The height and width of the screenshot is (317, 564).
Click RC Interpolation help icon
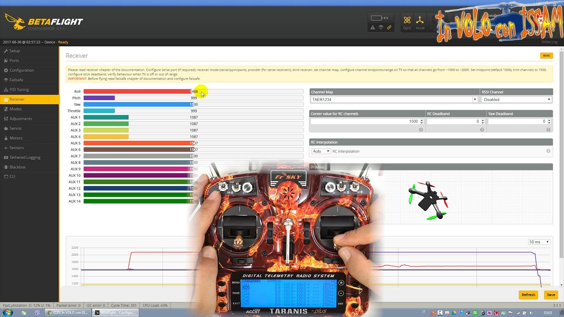coord(549,151)
